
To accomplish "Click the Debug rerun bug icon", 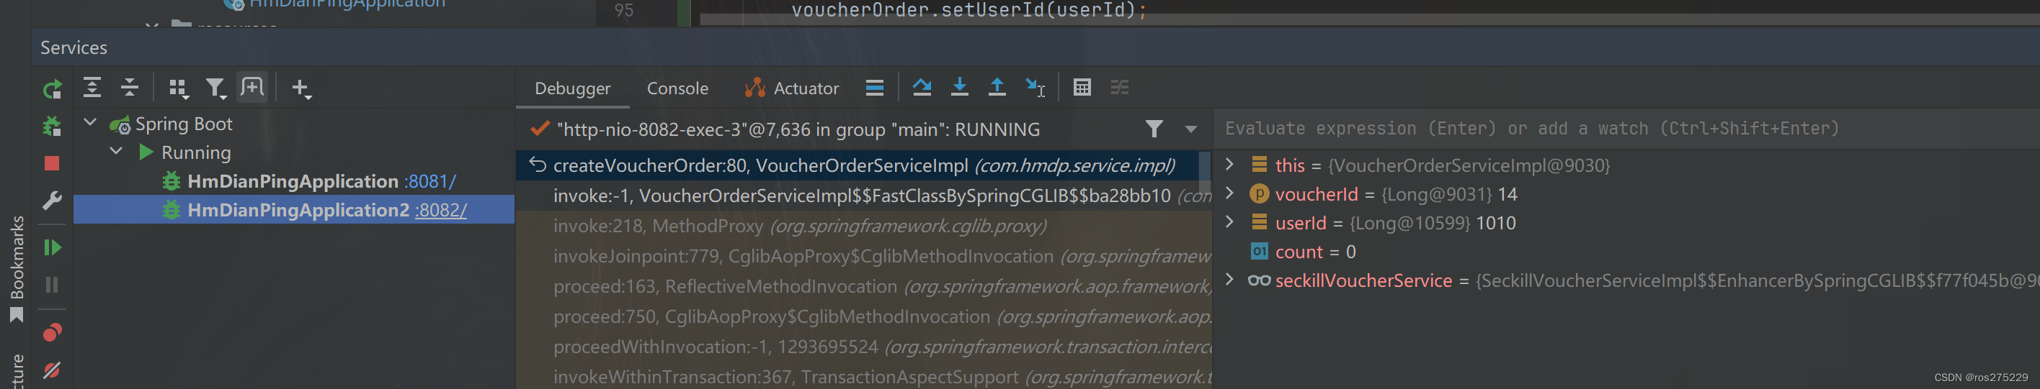I will (53, 126).
